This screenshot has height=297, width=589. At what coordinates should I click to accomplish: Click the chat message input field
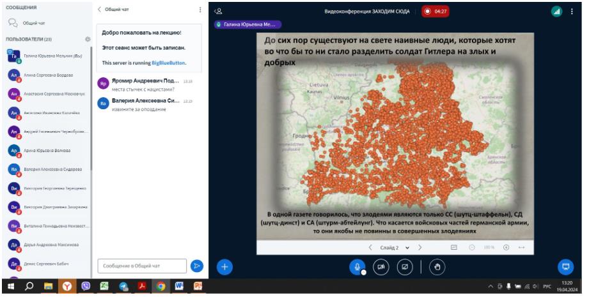[142, 266]
